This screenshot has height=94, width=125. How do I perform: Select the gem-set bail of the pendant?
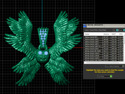[43, 38]
